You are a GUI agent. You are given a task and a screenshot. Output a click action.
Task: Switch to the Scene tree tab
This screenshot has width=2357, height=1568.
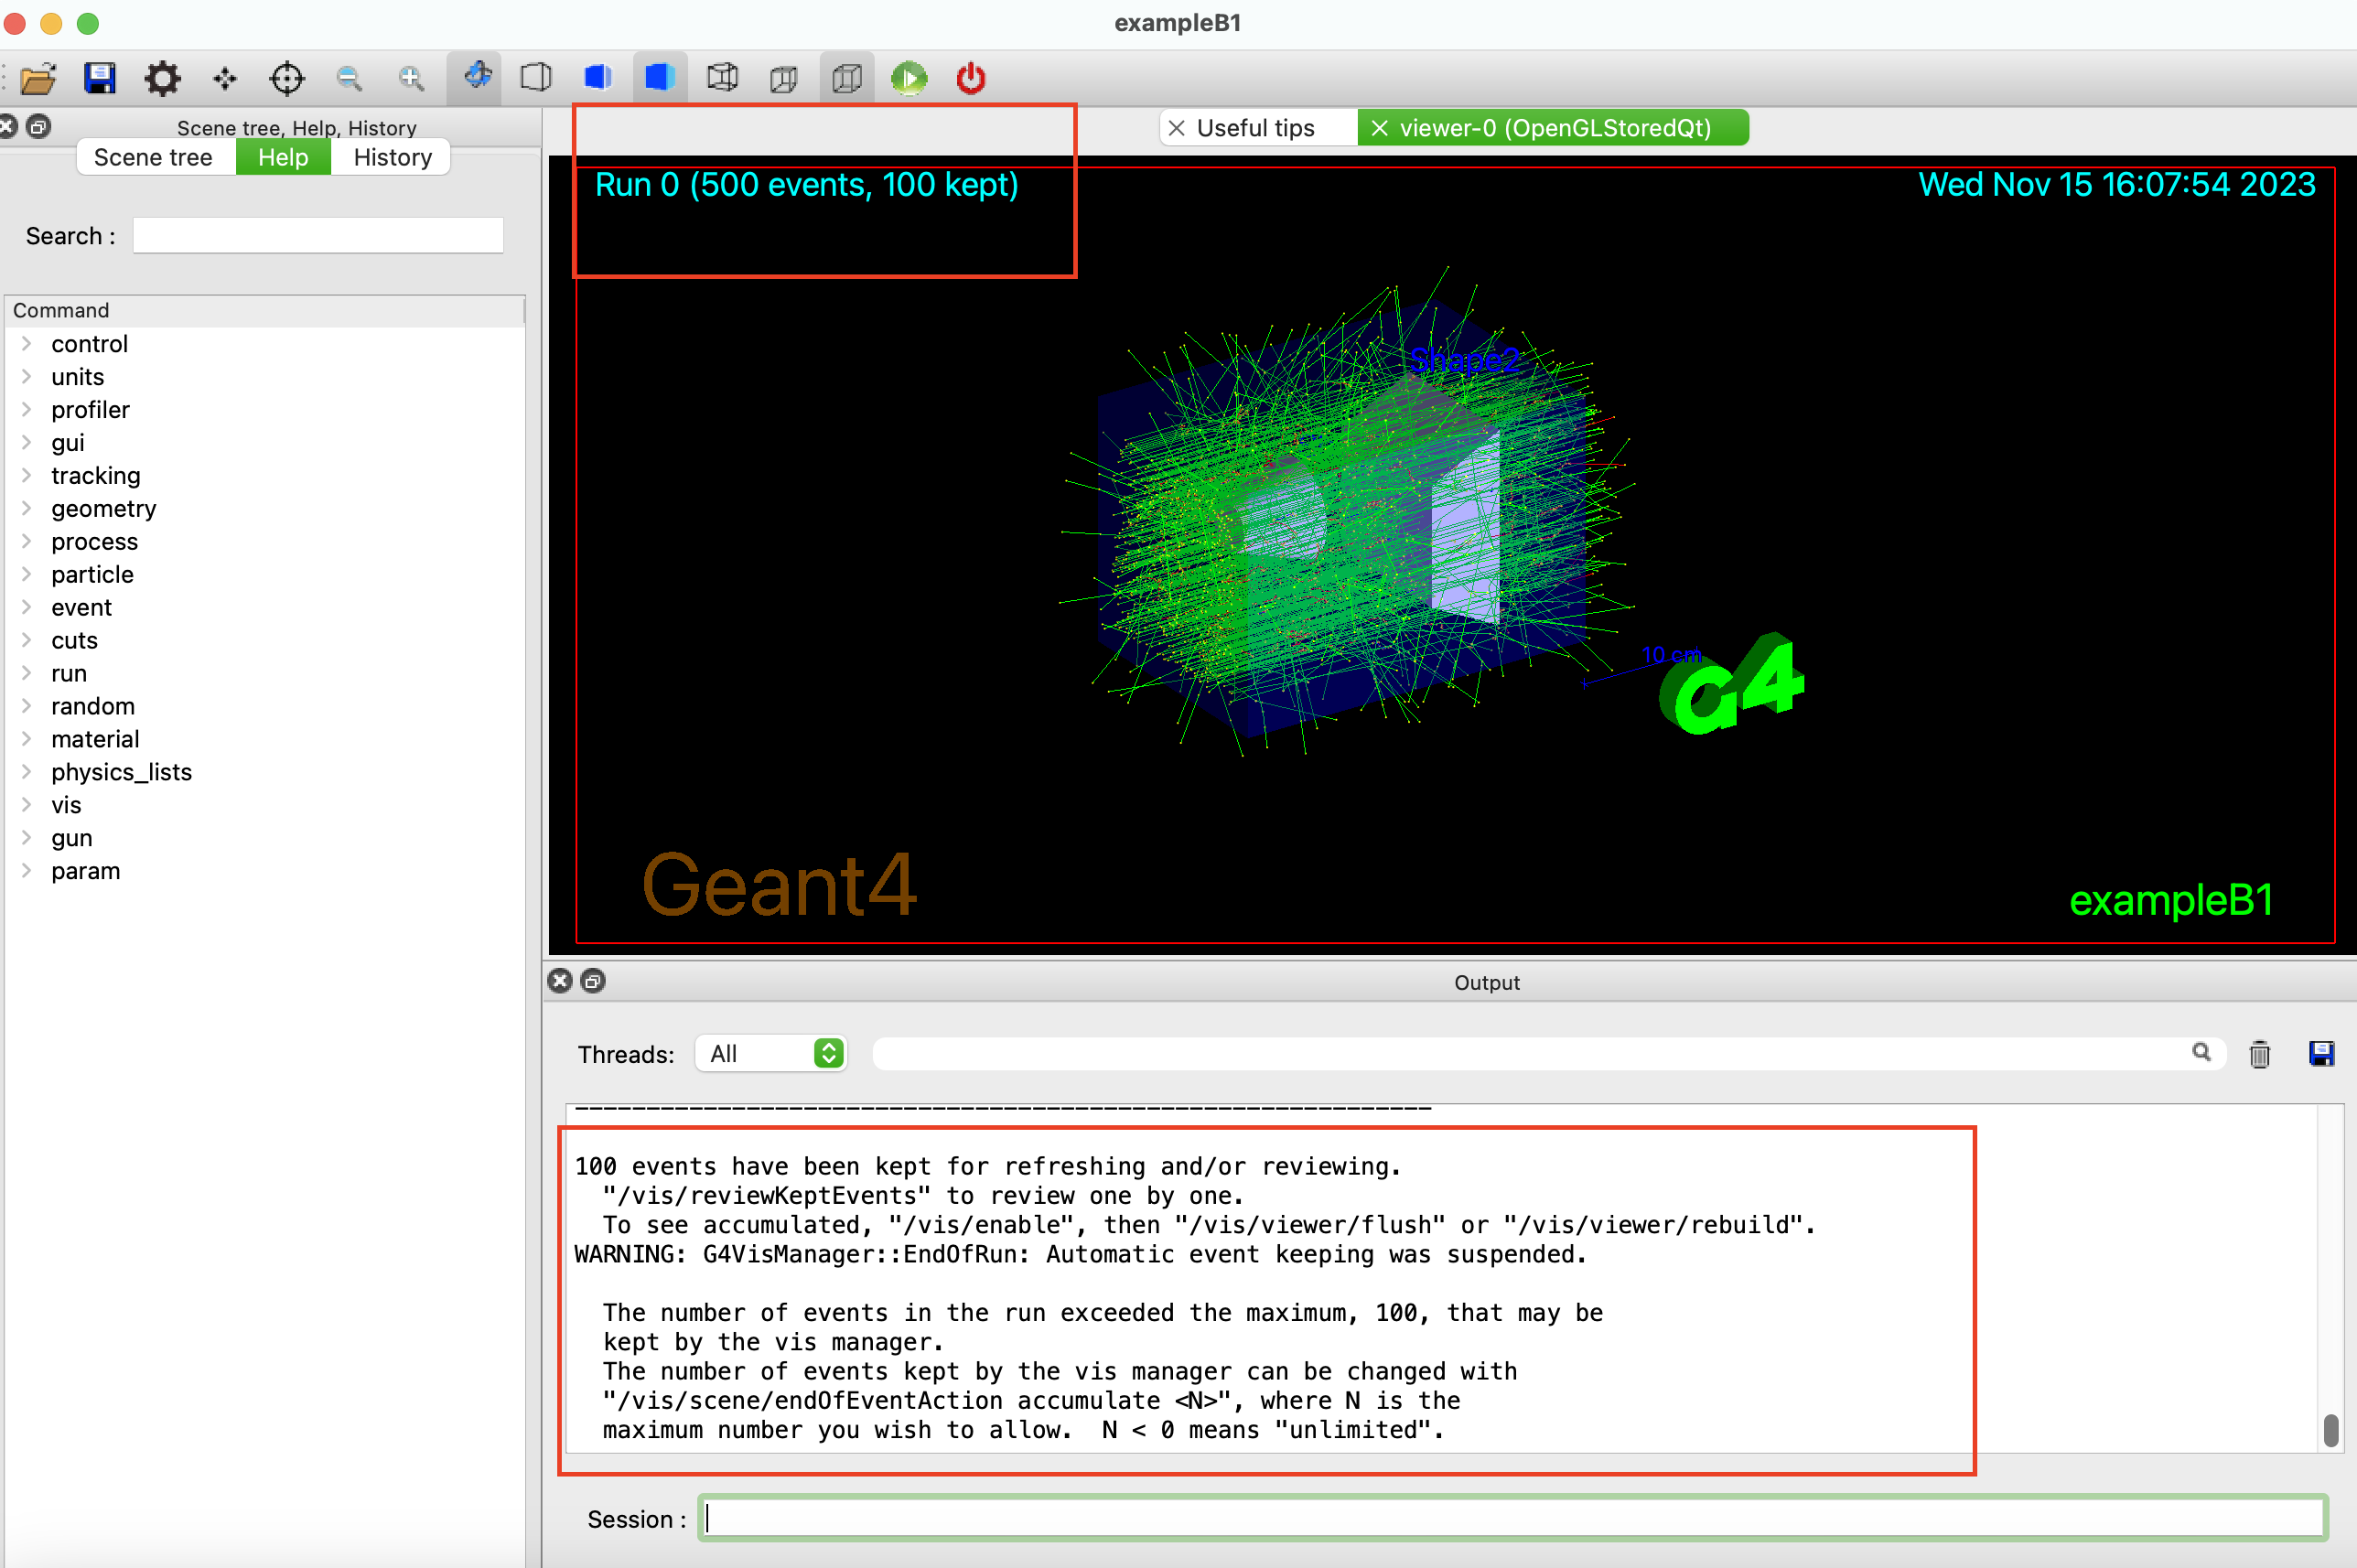click(153, 157)
